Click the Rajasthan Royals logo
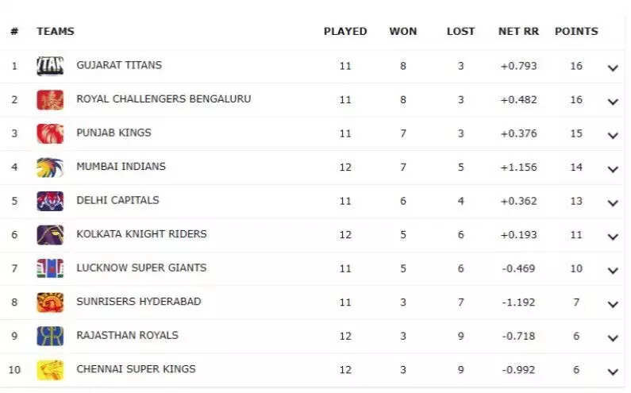This screenshot has height=393, width=631. pos(50,336)
